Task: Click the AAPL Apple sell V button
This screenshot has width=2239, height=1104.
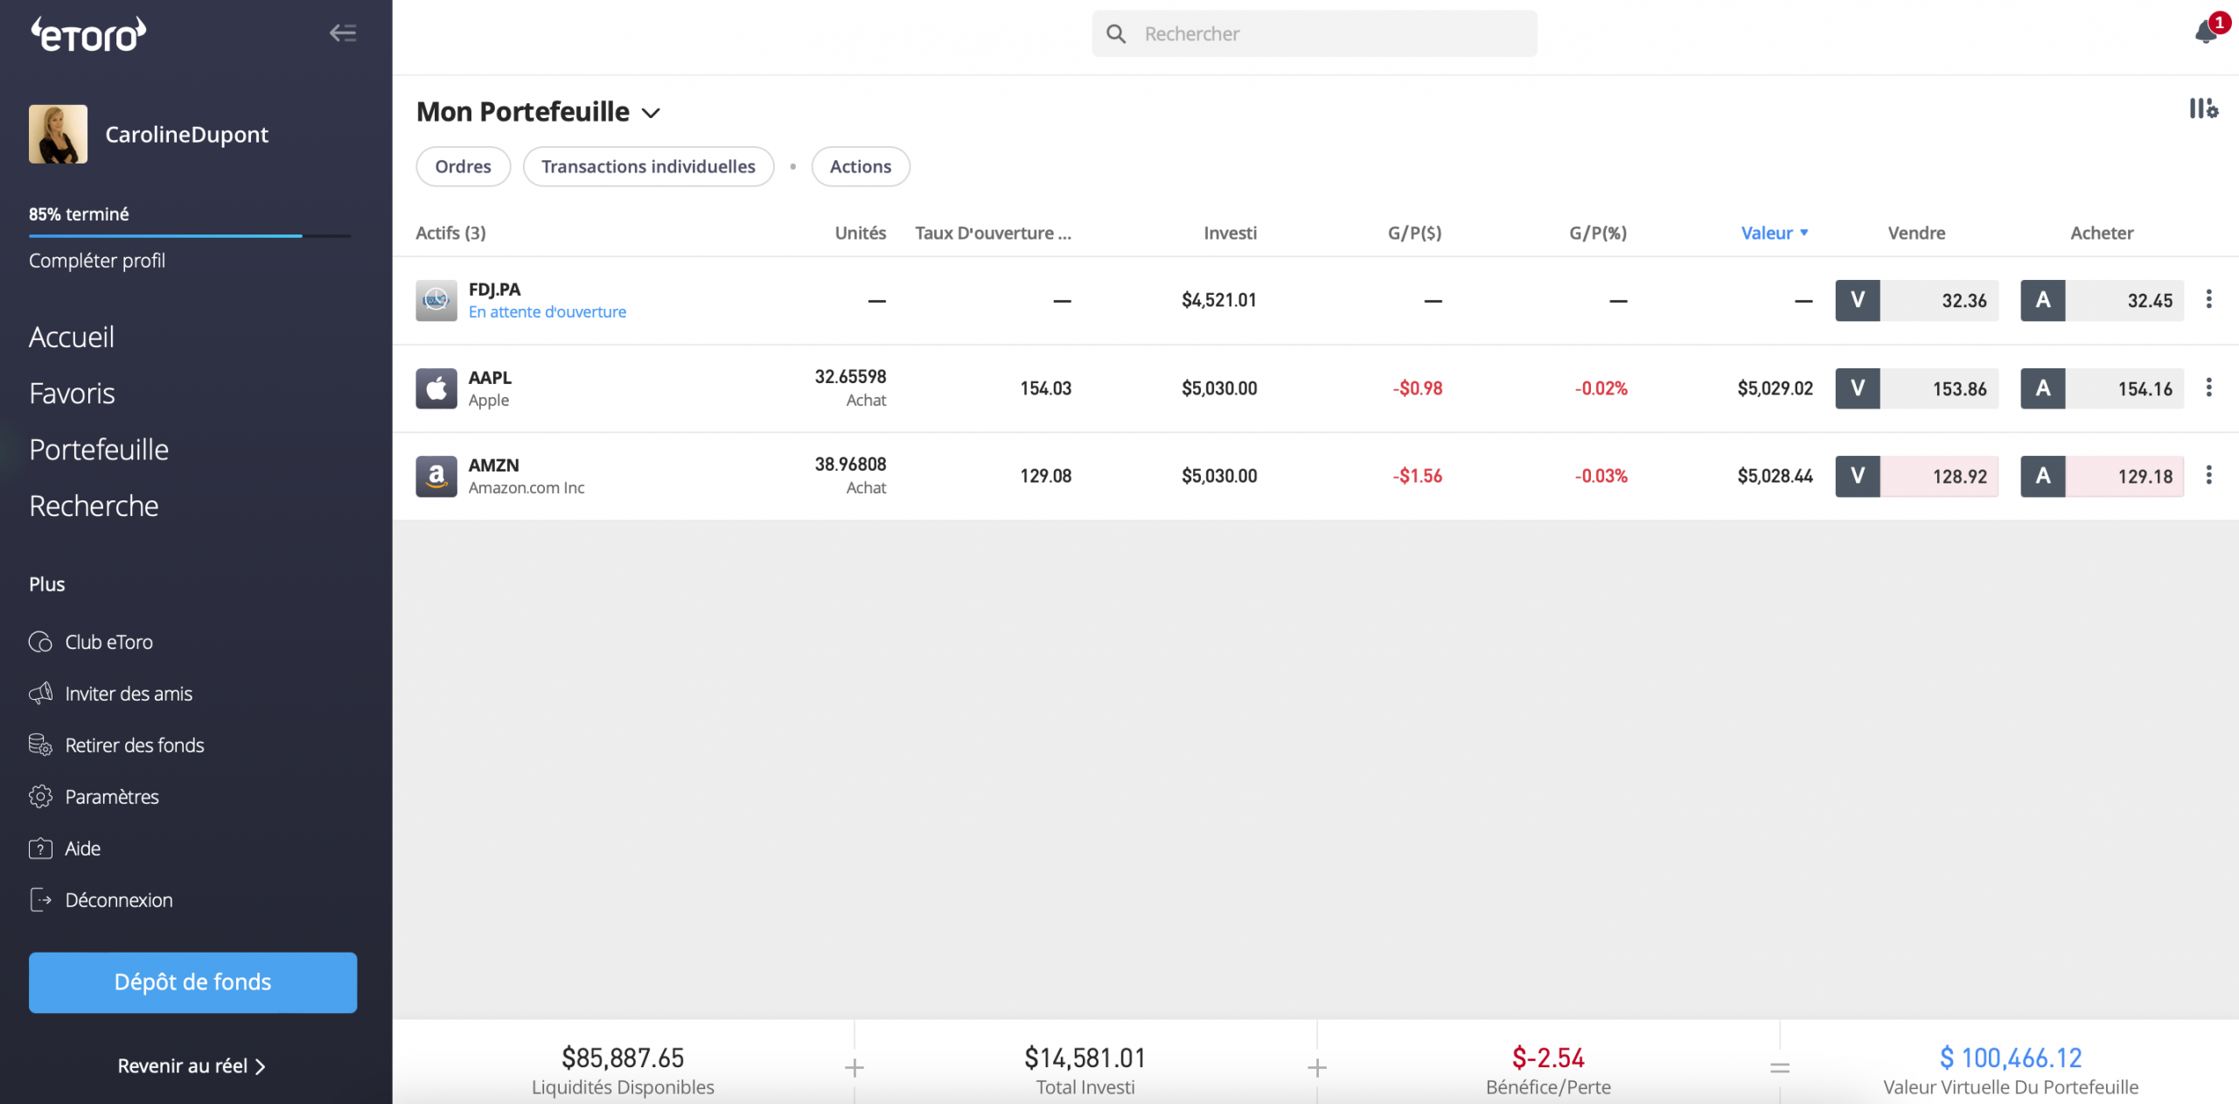Action: pos(1856,387)
